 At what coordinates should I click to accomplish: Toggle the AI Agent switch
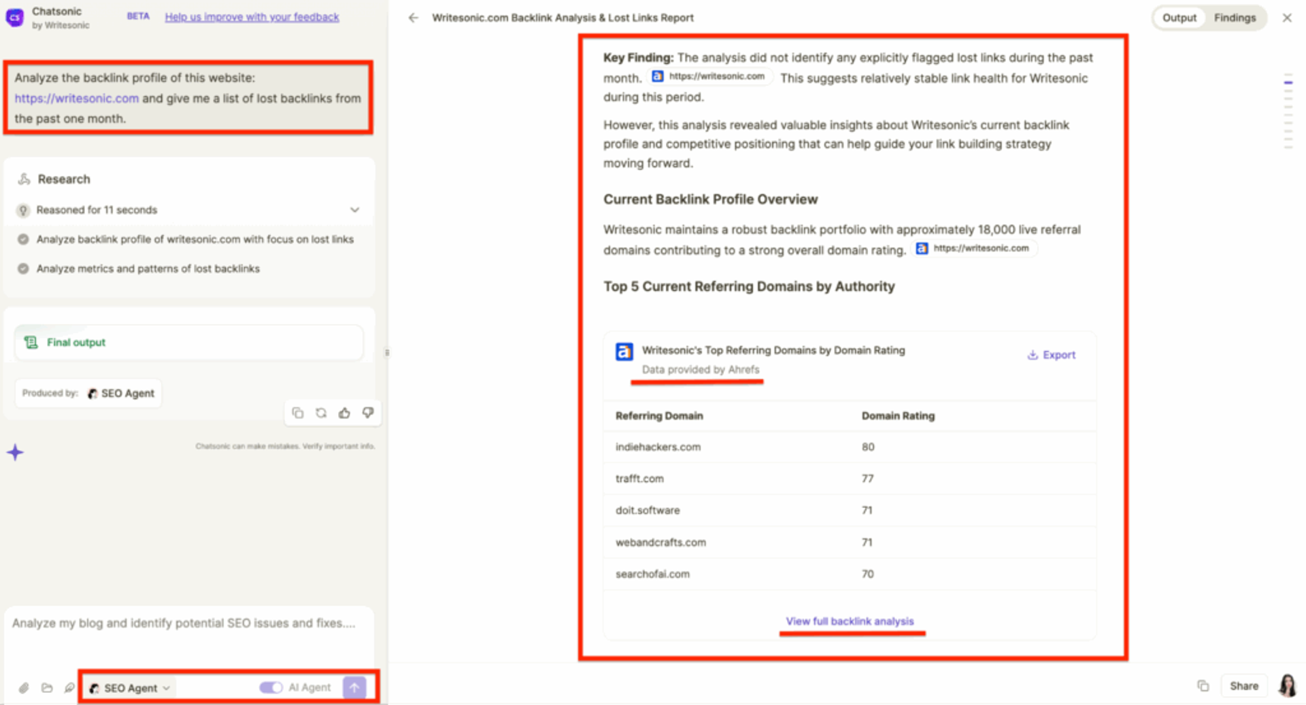click(271, 688)
